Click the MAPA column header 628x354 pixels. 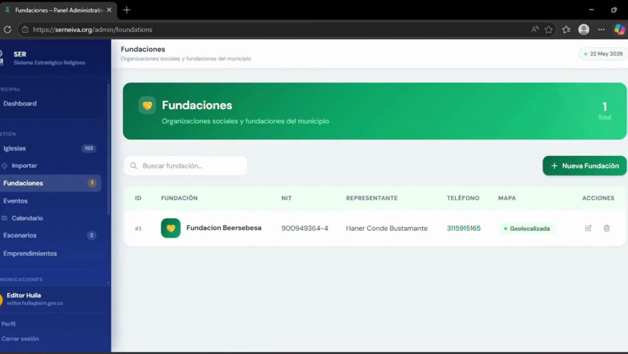coord(507,198)
